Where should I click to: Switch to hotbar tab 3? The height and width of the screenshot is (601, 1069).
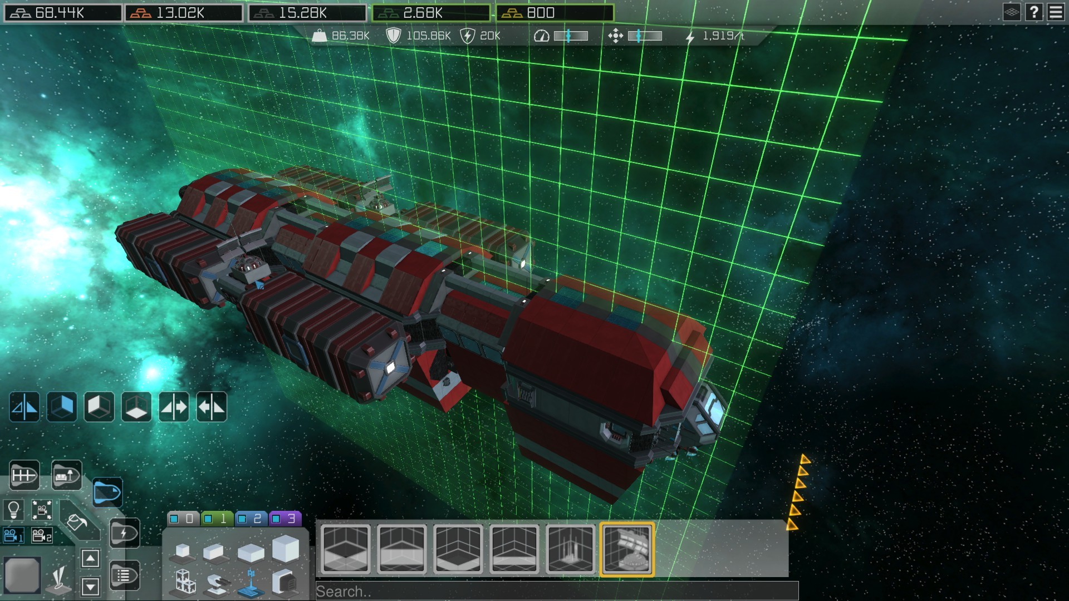point(285,519)
